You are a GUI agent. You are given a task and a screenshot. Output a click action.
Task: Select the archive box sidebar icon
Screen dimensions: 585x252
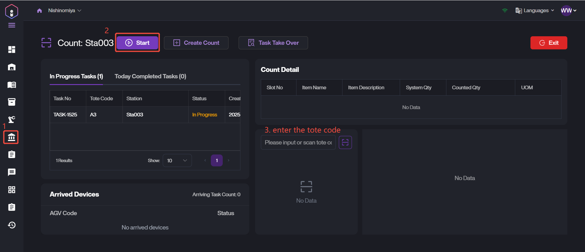(12, 102)
